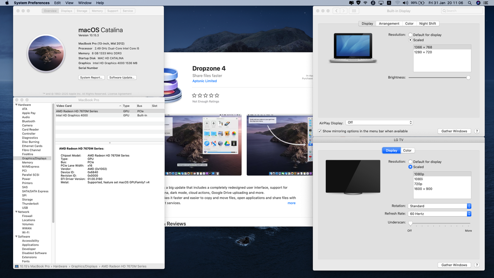
Task: Select Default for display in LG TV window
Action: tap(410, 162)
